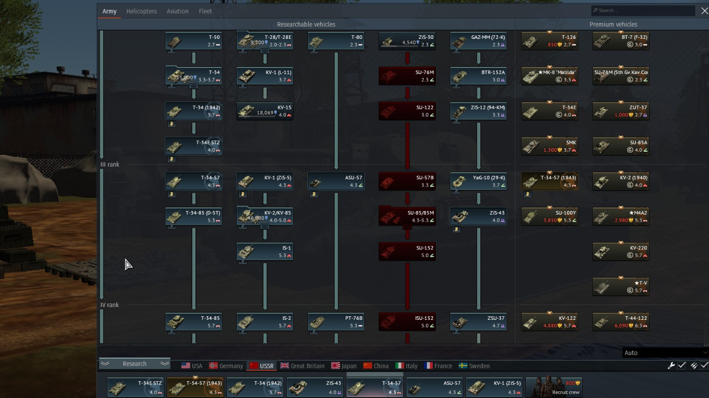Select the Great Britain nation tab
Viewport: 709px width, 398px height.
(302, 366)
